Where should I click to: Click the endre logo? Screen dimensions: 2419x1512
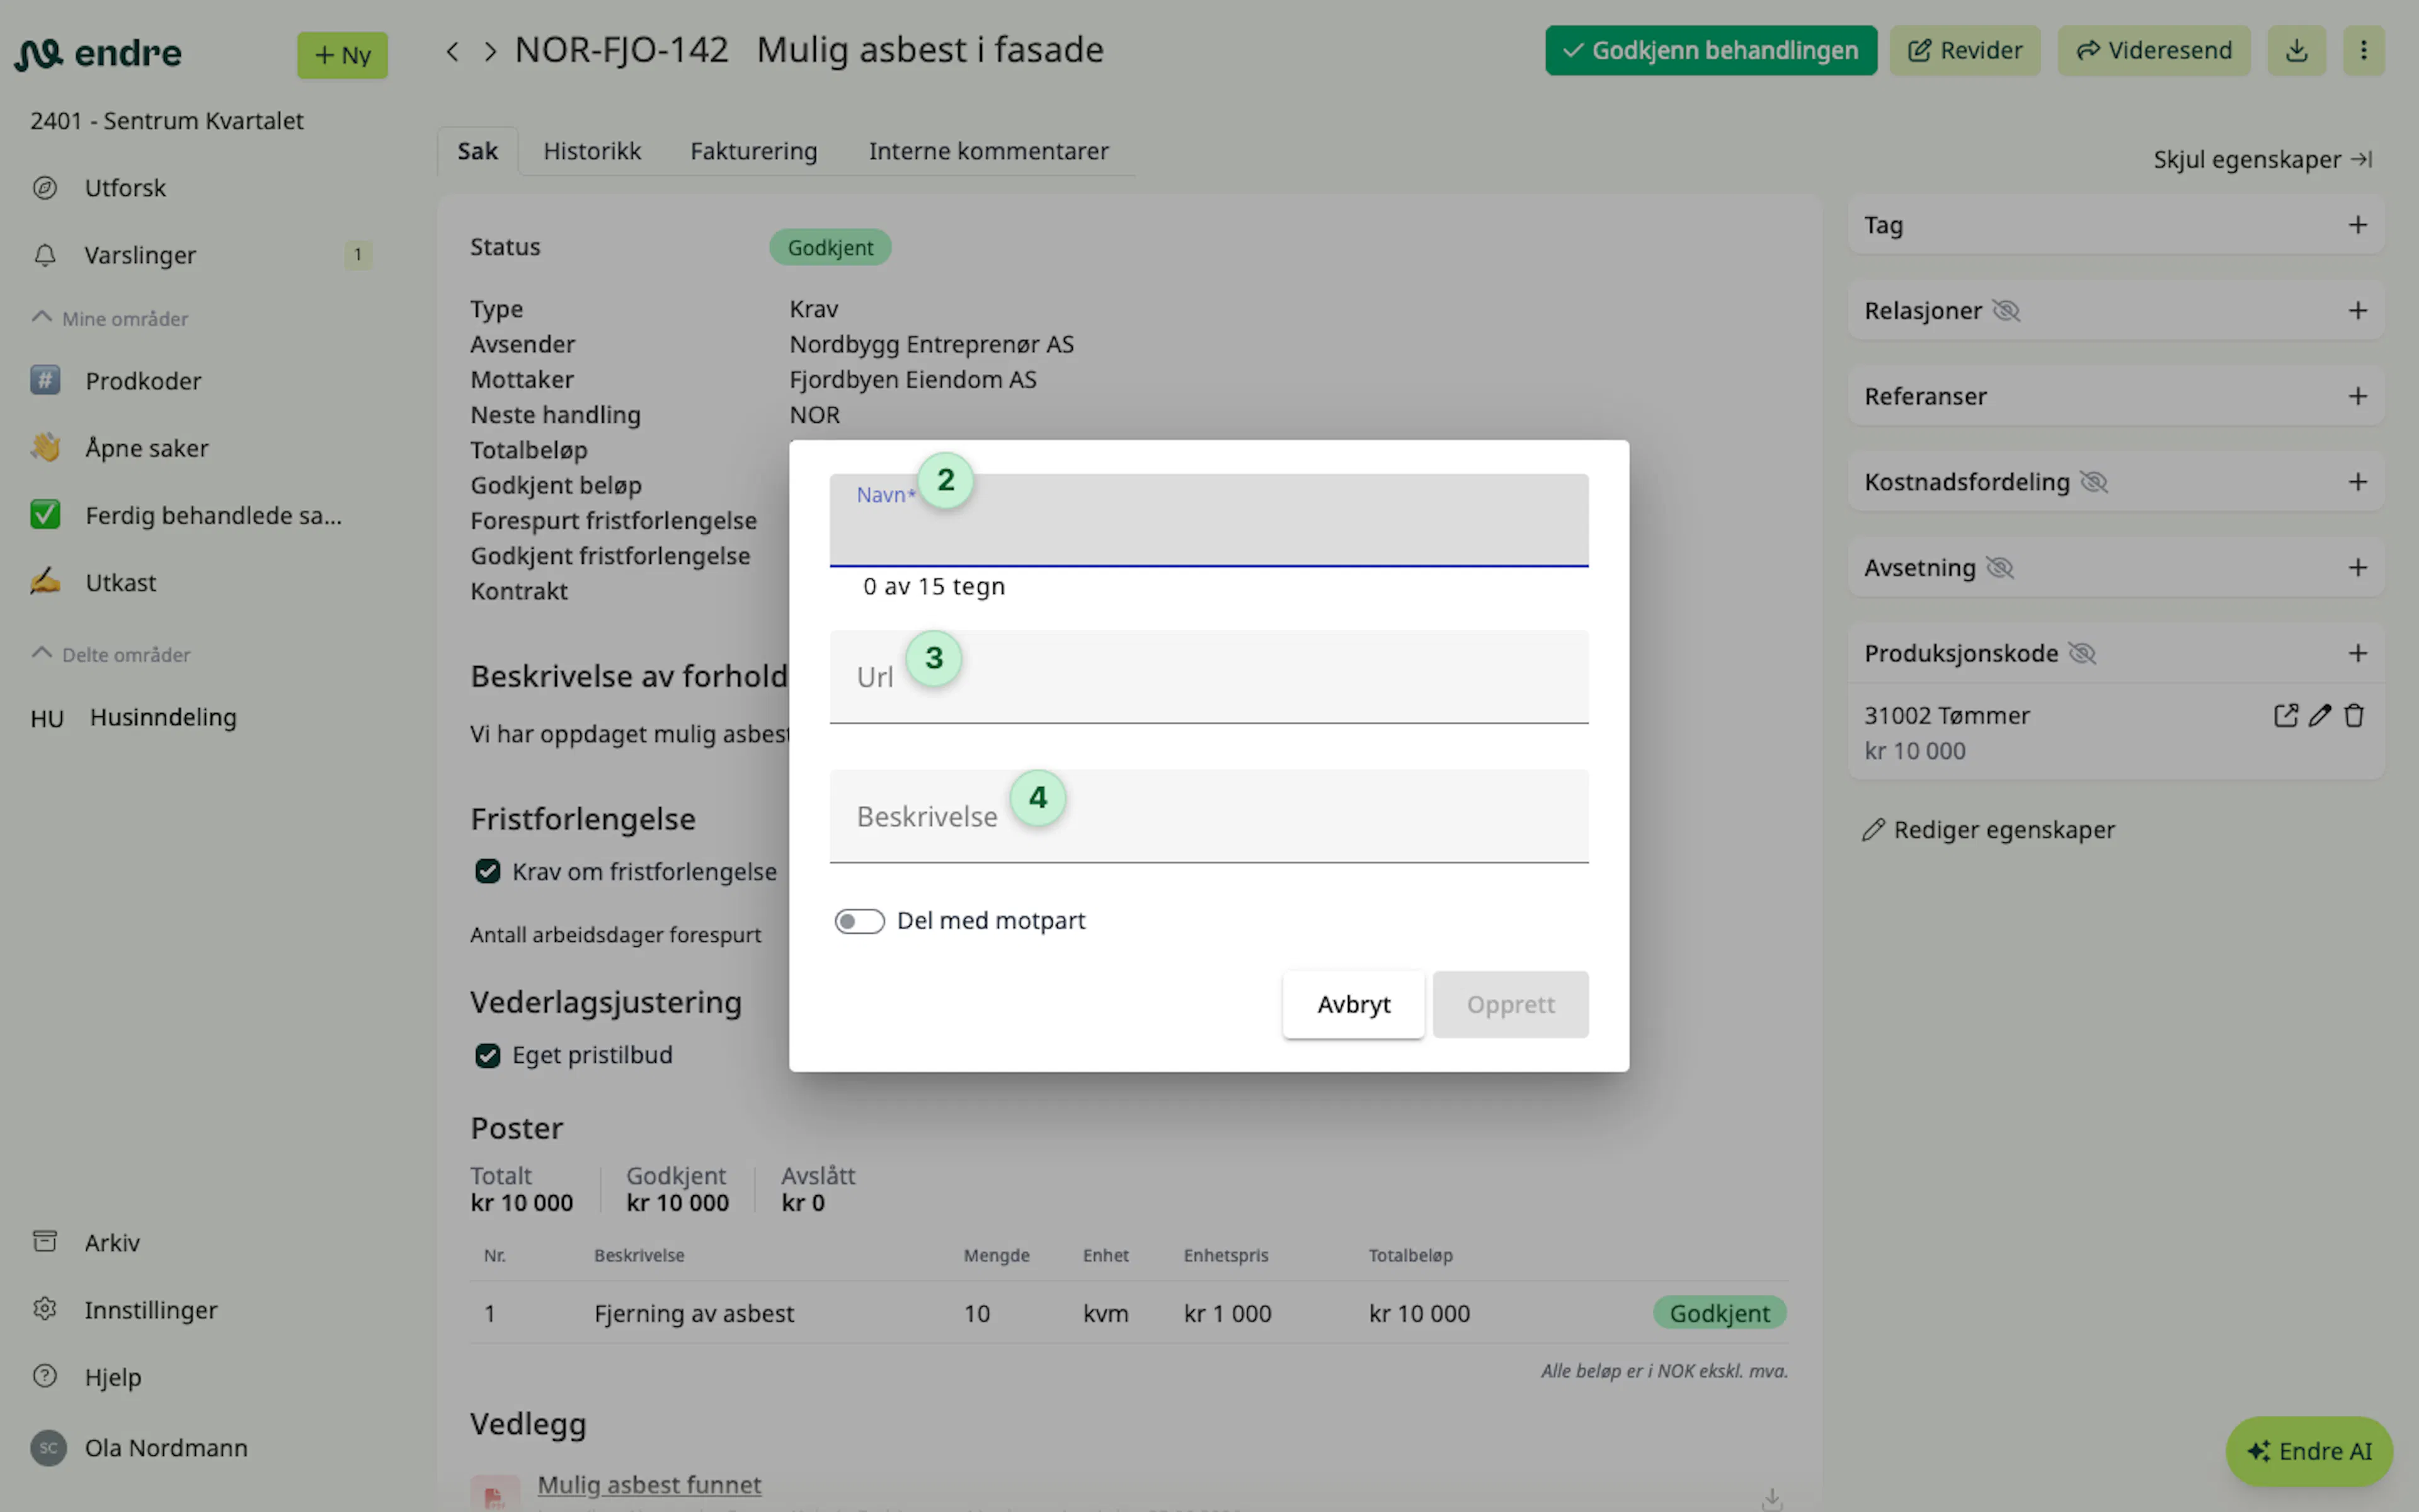(98, 53)
